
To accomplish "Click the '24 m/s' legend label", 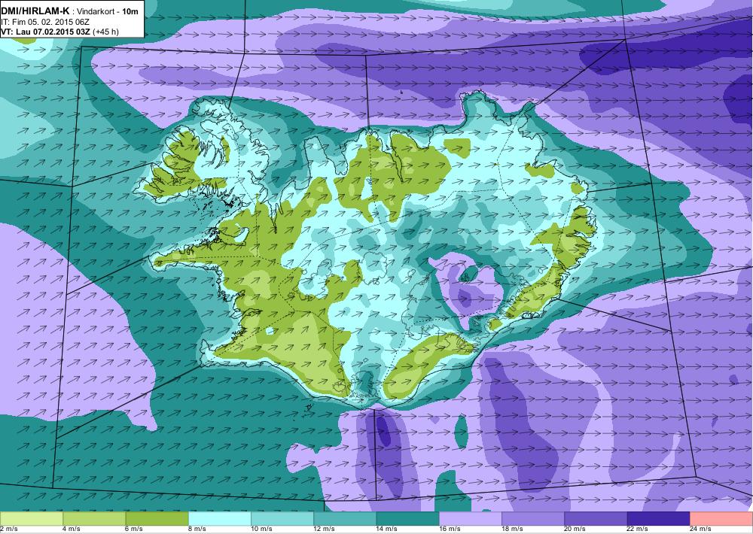I will click(x=700, y=529).
